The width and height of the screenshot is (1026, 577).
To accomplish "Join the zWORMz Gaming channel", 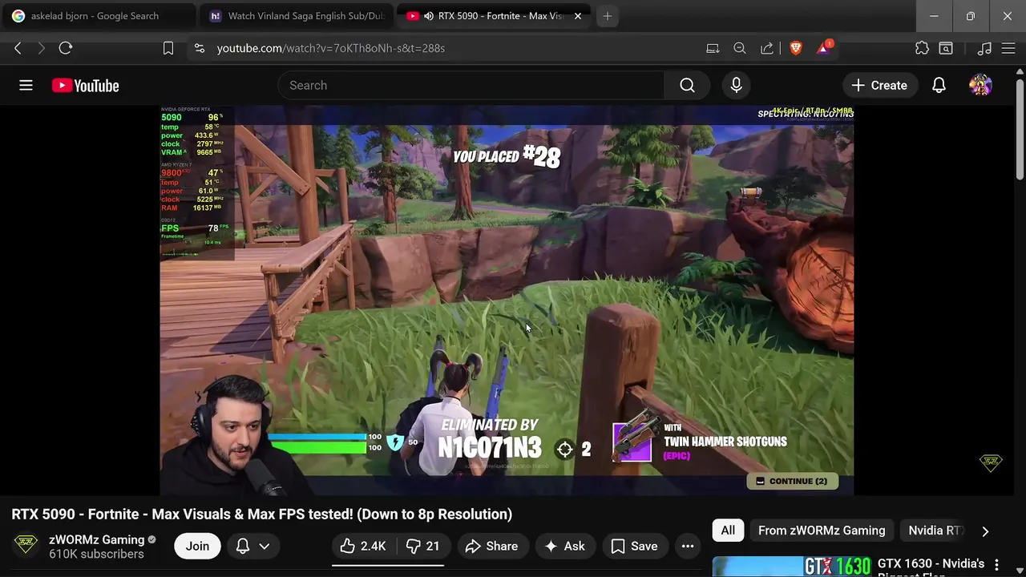I will click(197, 546).
